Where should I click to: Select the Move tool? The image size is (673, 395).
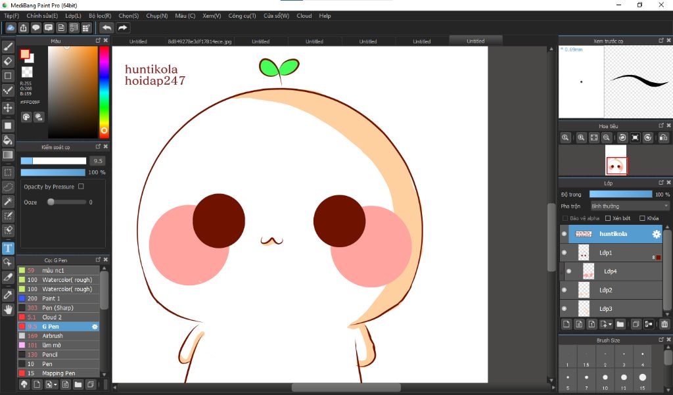pyautogui.click(x=8, y=107)
